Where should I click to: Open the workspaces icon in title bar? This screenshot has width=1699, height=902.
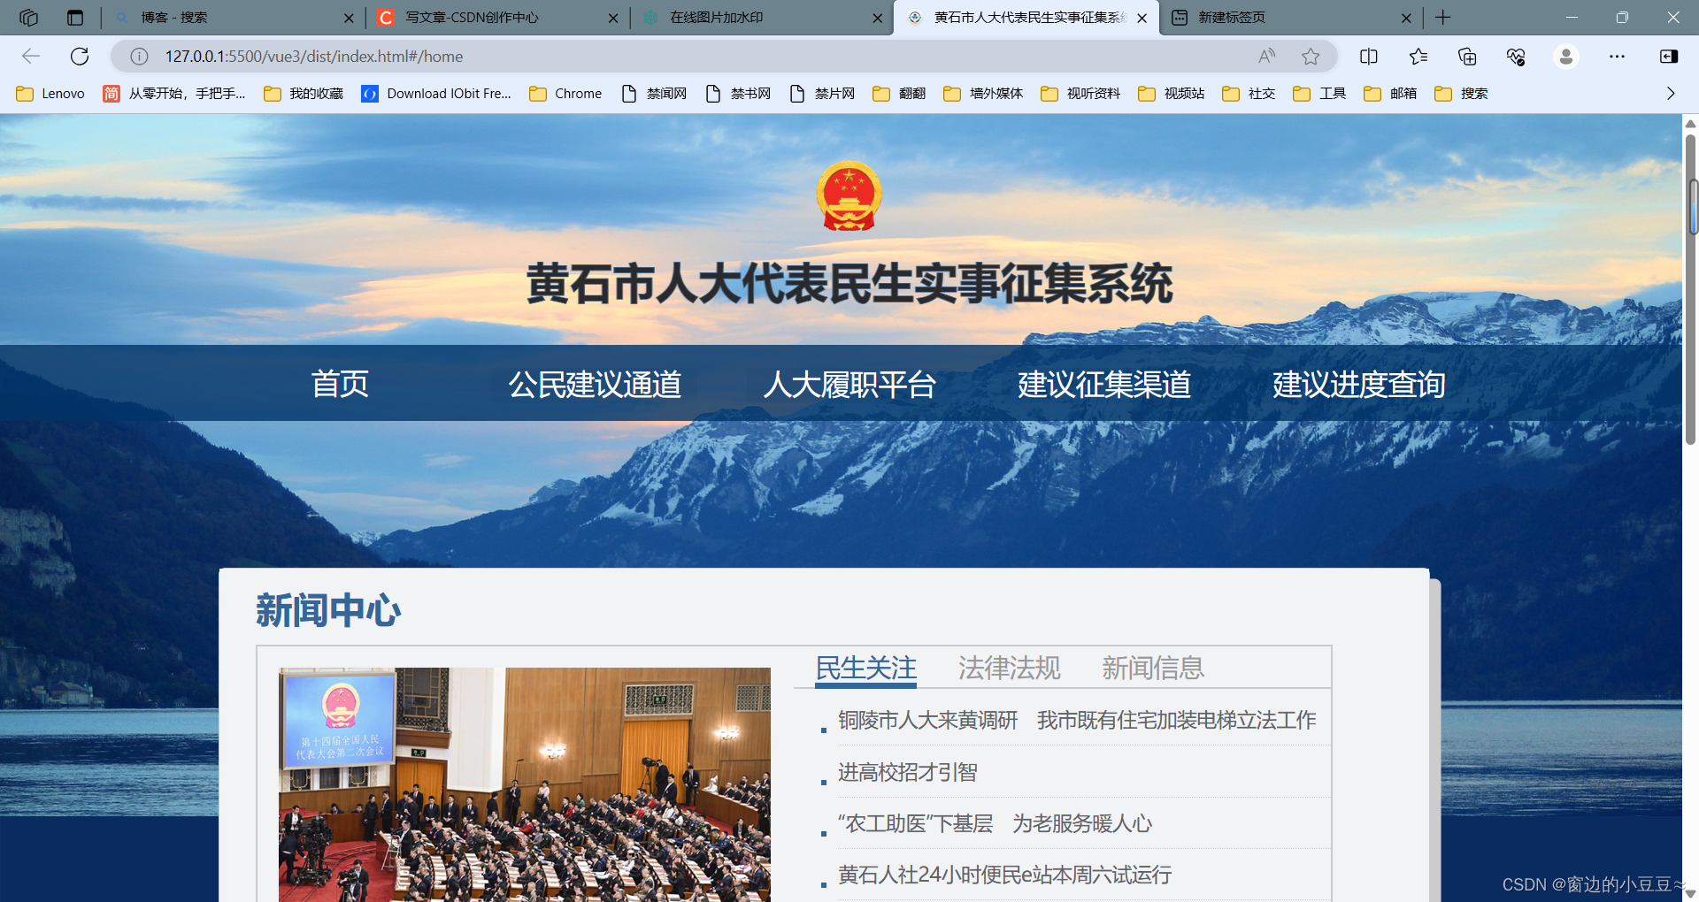coord(28,18)
